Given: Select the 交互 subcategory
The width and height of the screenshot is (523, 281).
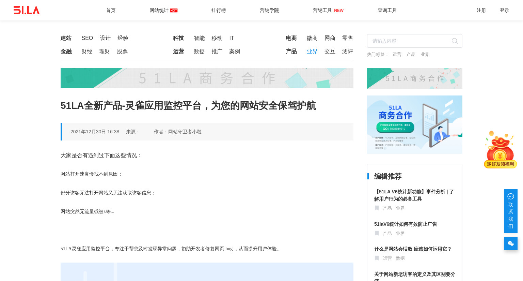Looking at the screenshot, I should click(330, 51).
